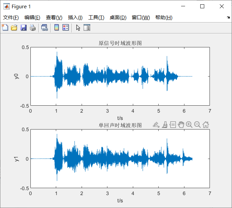This screenshot has height=208, width=232.
Task: Maximize the Figure 1 window
Action: click(202, 6)
